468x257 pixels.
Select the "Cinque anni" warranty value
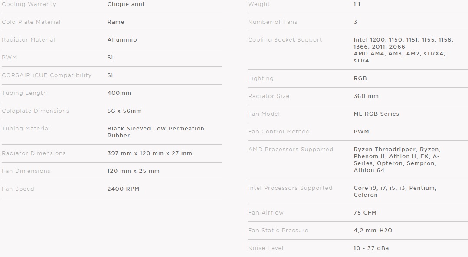pos(126,4)
